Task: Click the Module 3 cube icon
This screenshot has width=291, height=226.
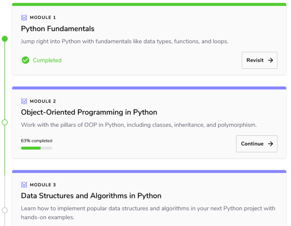Action: tap(24, 185)
